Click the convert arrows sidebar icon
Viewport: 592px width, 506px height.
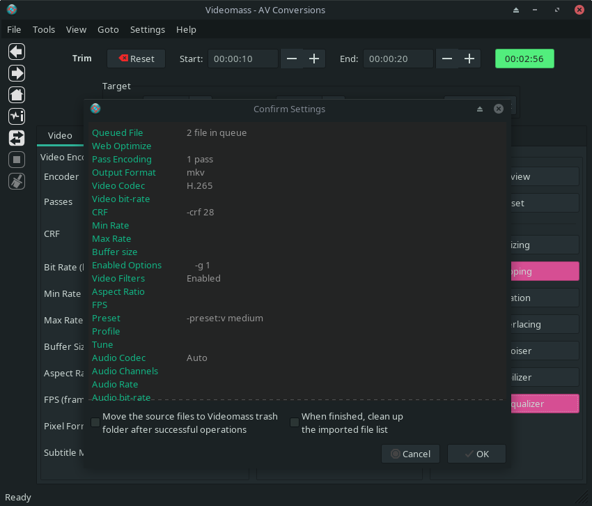17,138
